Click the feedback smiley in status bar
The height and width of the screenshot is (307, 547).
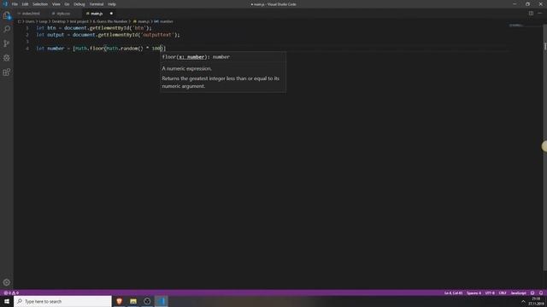532,293
